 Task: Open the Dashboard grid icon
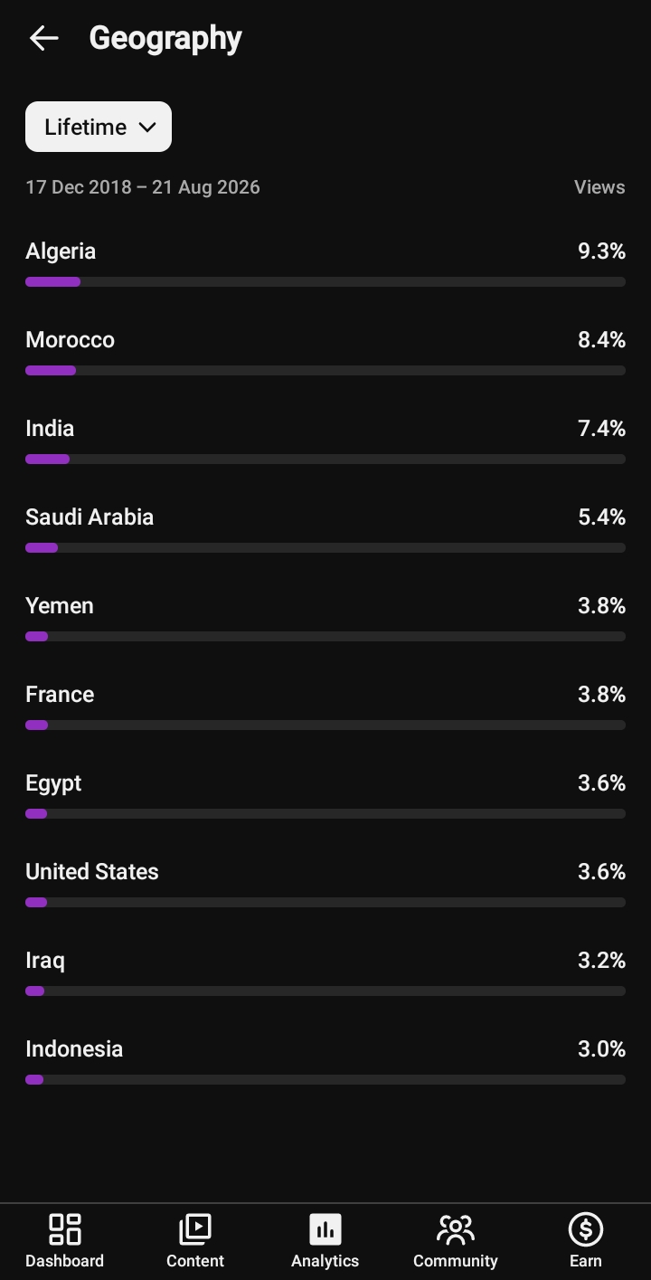click(64, 1229)
